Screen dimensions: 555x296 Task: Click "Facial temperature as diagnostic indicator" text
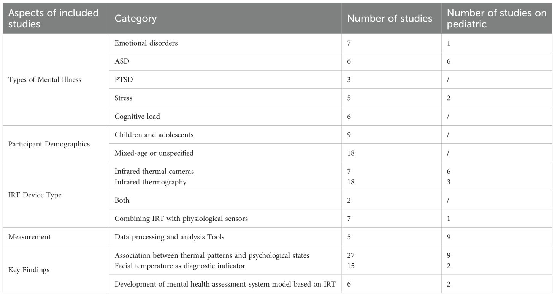tap(180, 266)
